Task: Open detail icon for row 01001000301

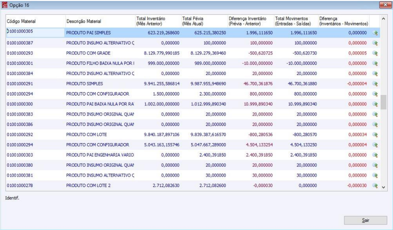Action: pyautogui.click(x=375, y=64)
